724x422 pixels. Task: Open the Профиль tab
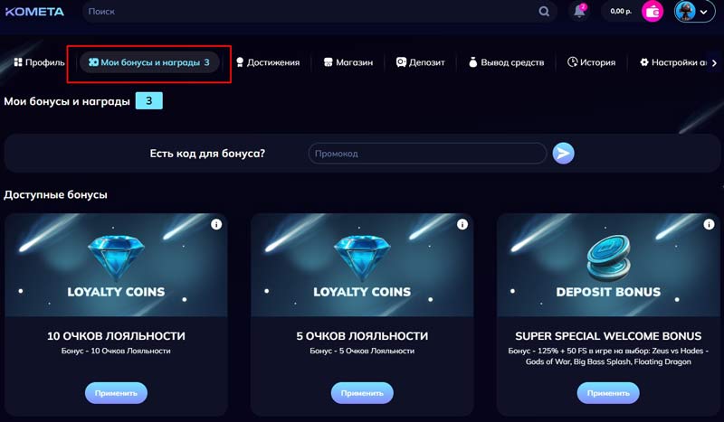[x=39, y=62]
